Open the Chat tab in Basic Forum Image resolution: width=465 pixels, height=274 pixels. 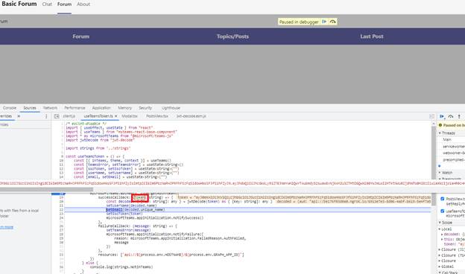pyautogui.click(x=47, y=4)
